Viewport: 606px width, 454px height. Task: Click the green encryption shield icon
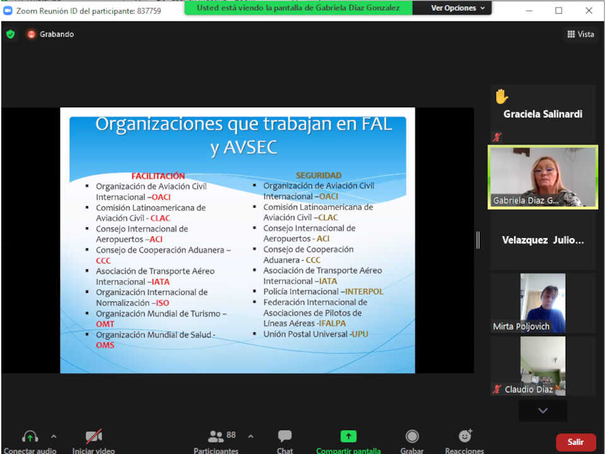(11, 34)
